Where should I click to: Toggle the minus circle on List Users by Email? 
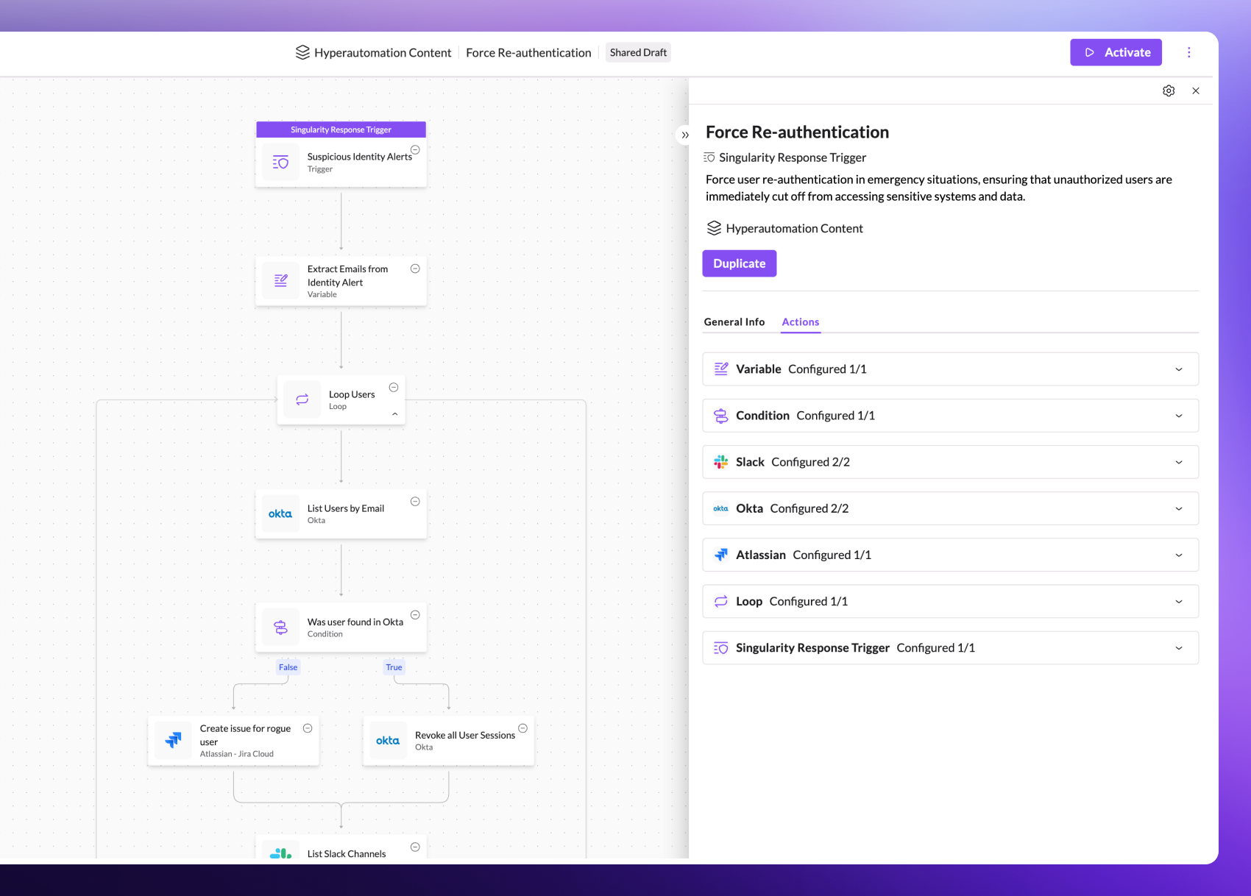pyautogui.click(x=415, y=502)
